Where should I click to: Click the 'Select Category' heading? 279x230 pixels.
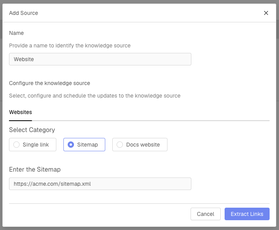point(32,130)
